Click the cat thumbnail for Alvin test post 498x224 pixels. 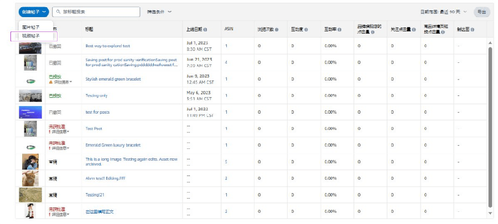pos(30,178)
